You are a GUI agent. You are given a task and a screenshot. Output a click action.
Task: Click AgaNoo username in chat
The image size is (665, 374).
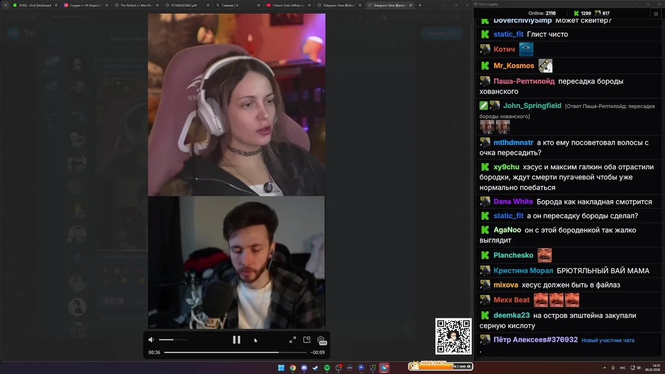tap(507, 230)
